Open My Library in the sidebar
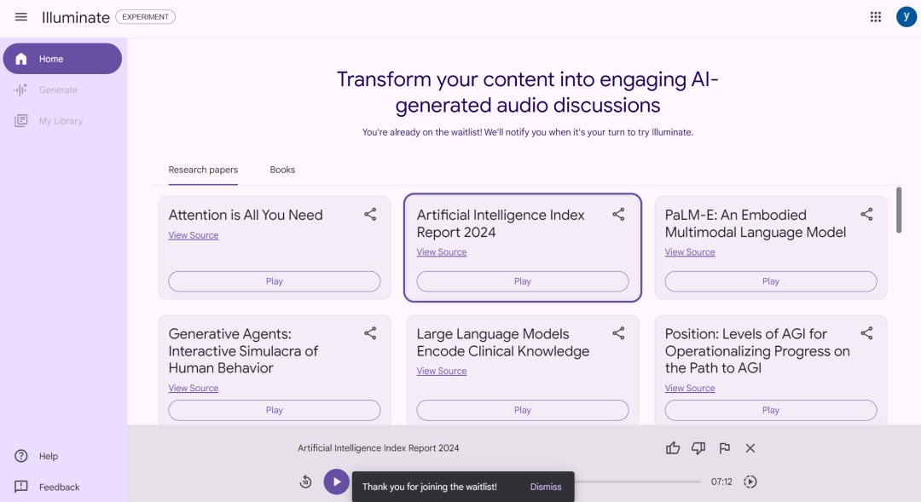921x502 pixels. [x=62, y=121]
